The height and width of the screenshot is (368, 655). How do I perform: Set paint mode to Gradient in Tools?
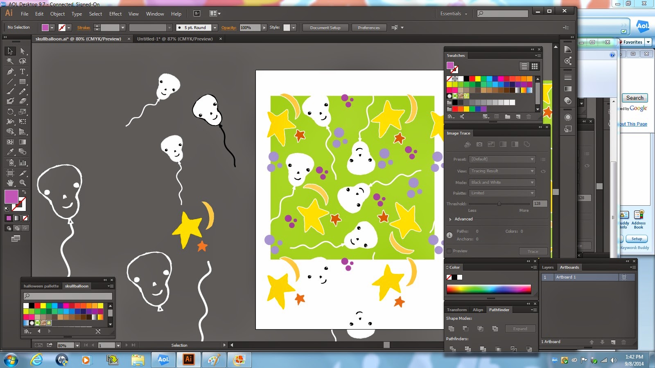coord(17,218)
